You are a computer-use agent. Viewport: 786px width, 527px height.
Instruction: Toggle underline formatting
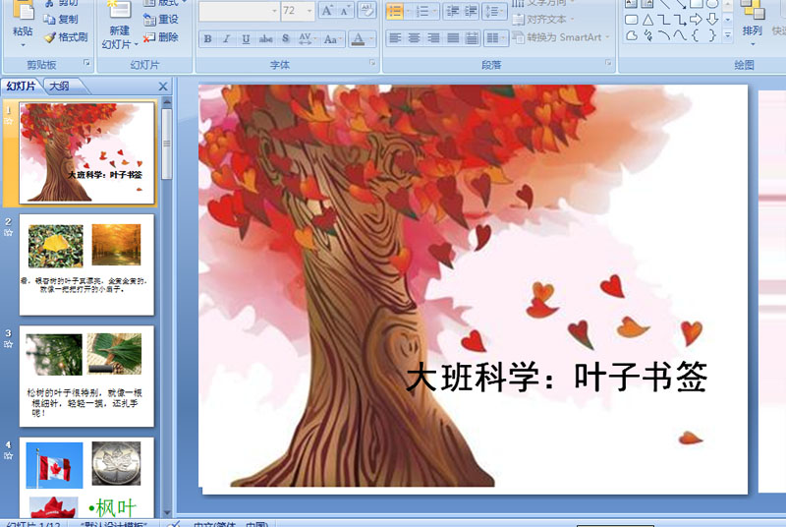[245, 39]
